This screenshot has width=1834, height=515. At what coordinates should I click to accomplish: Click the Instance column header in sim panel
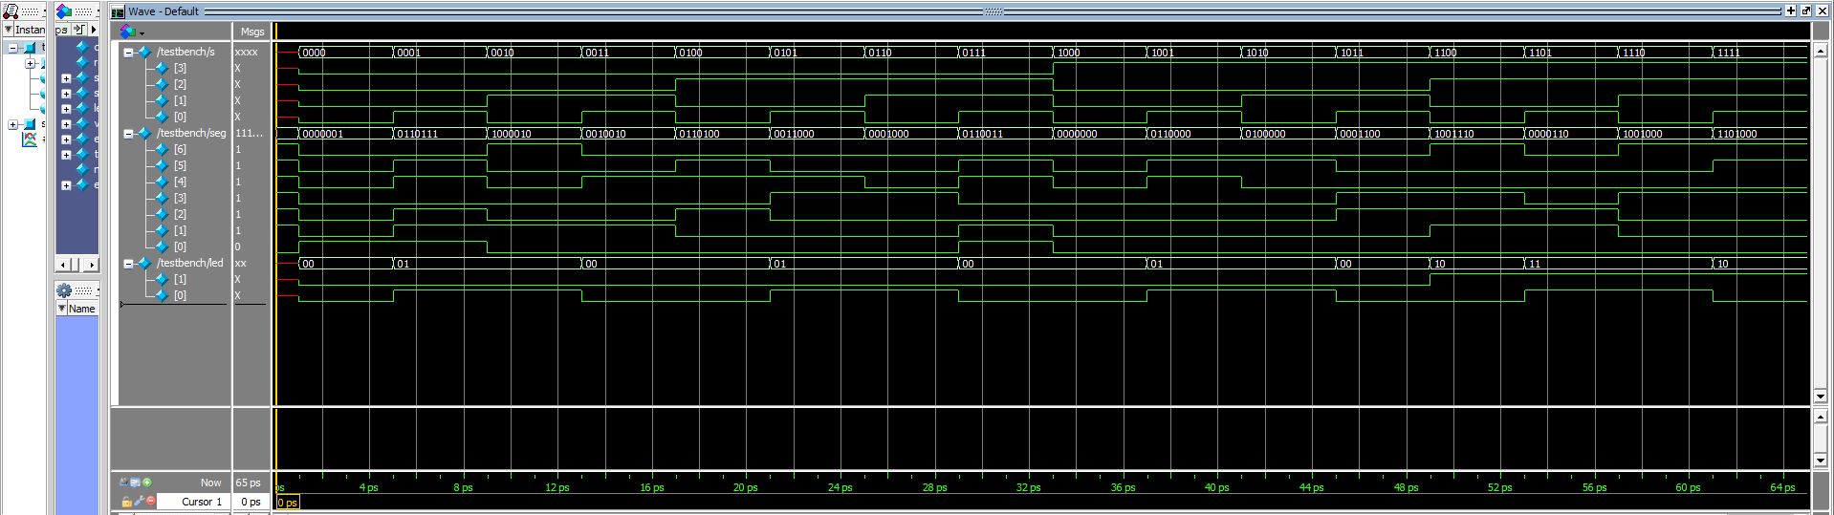[29, 30]
